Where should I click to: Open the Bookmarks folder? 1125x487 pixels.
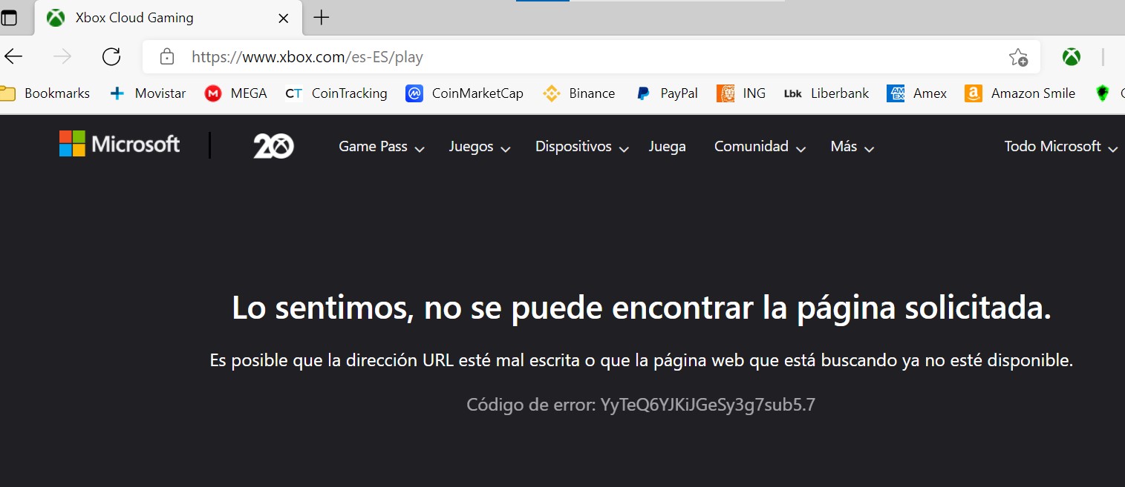click(45, 93)
